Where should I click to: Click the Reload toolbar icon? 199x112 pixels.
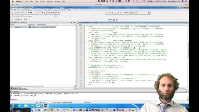coord(21,13)
